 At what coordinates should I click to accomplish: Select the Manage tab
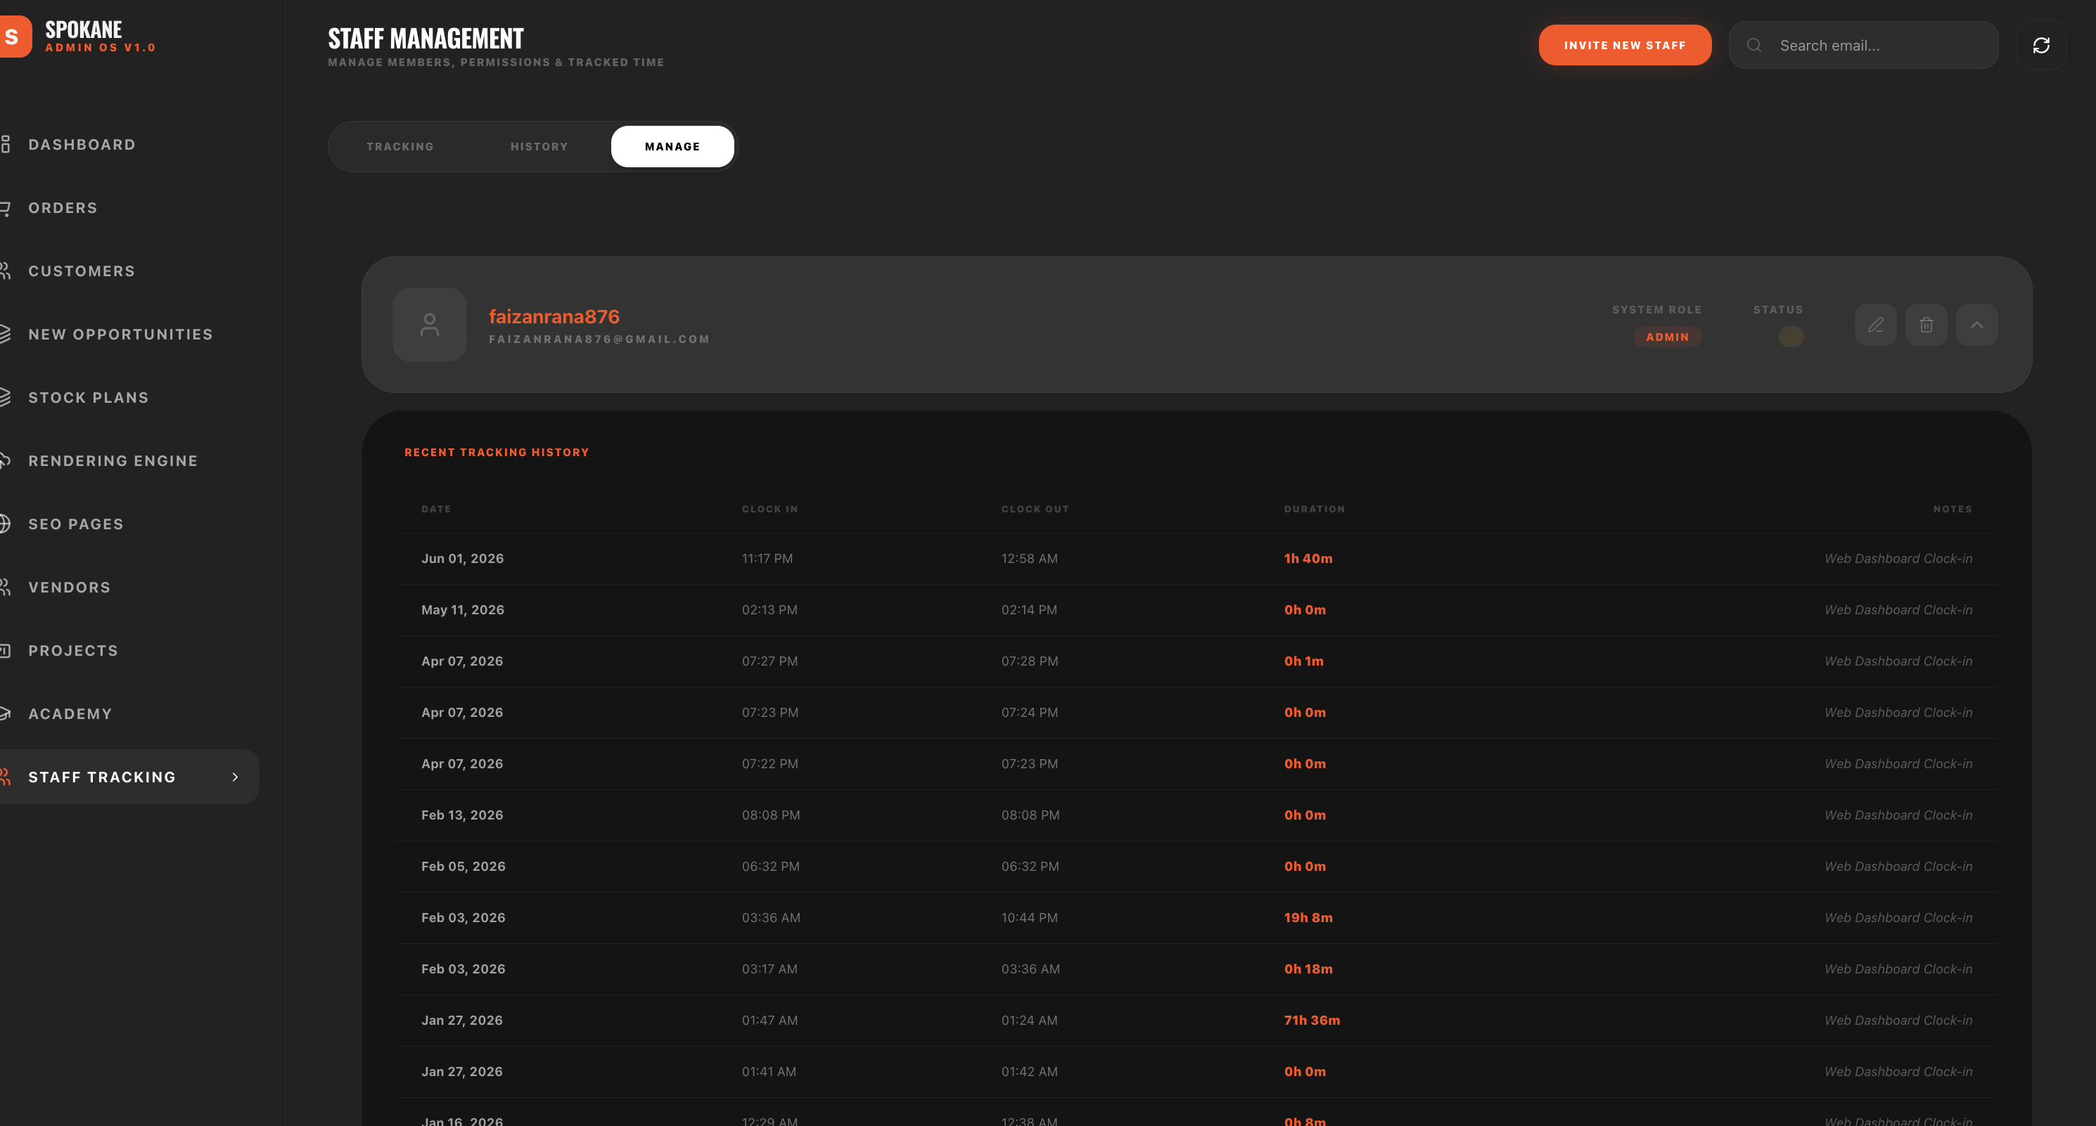point(672,146)
